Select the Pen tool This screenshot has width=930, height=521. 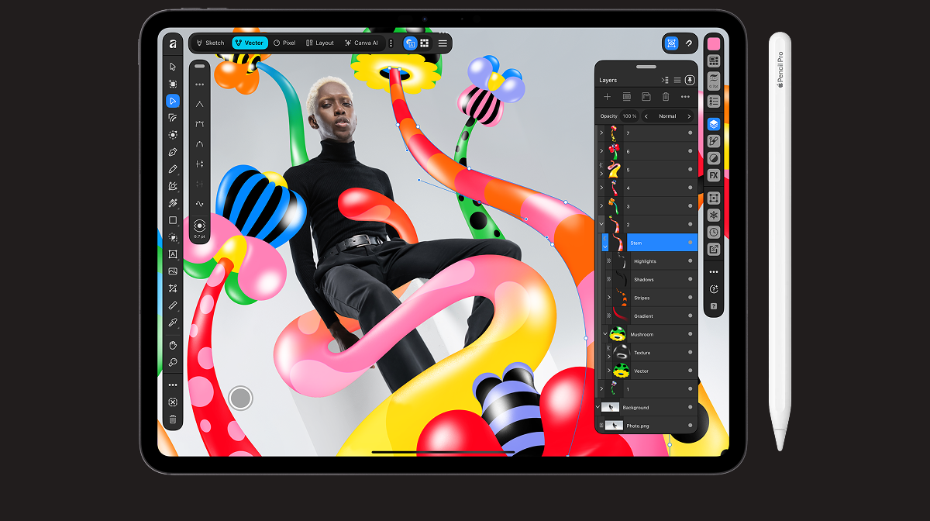point(173,152)
